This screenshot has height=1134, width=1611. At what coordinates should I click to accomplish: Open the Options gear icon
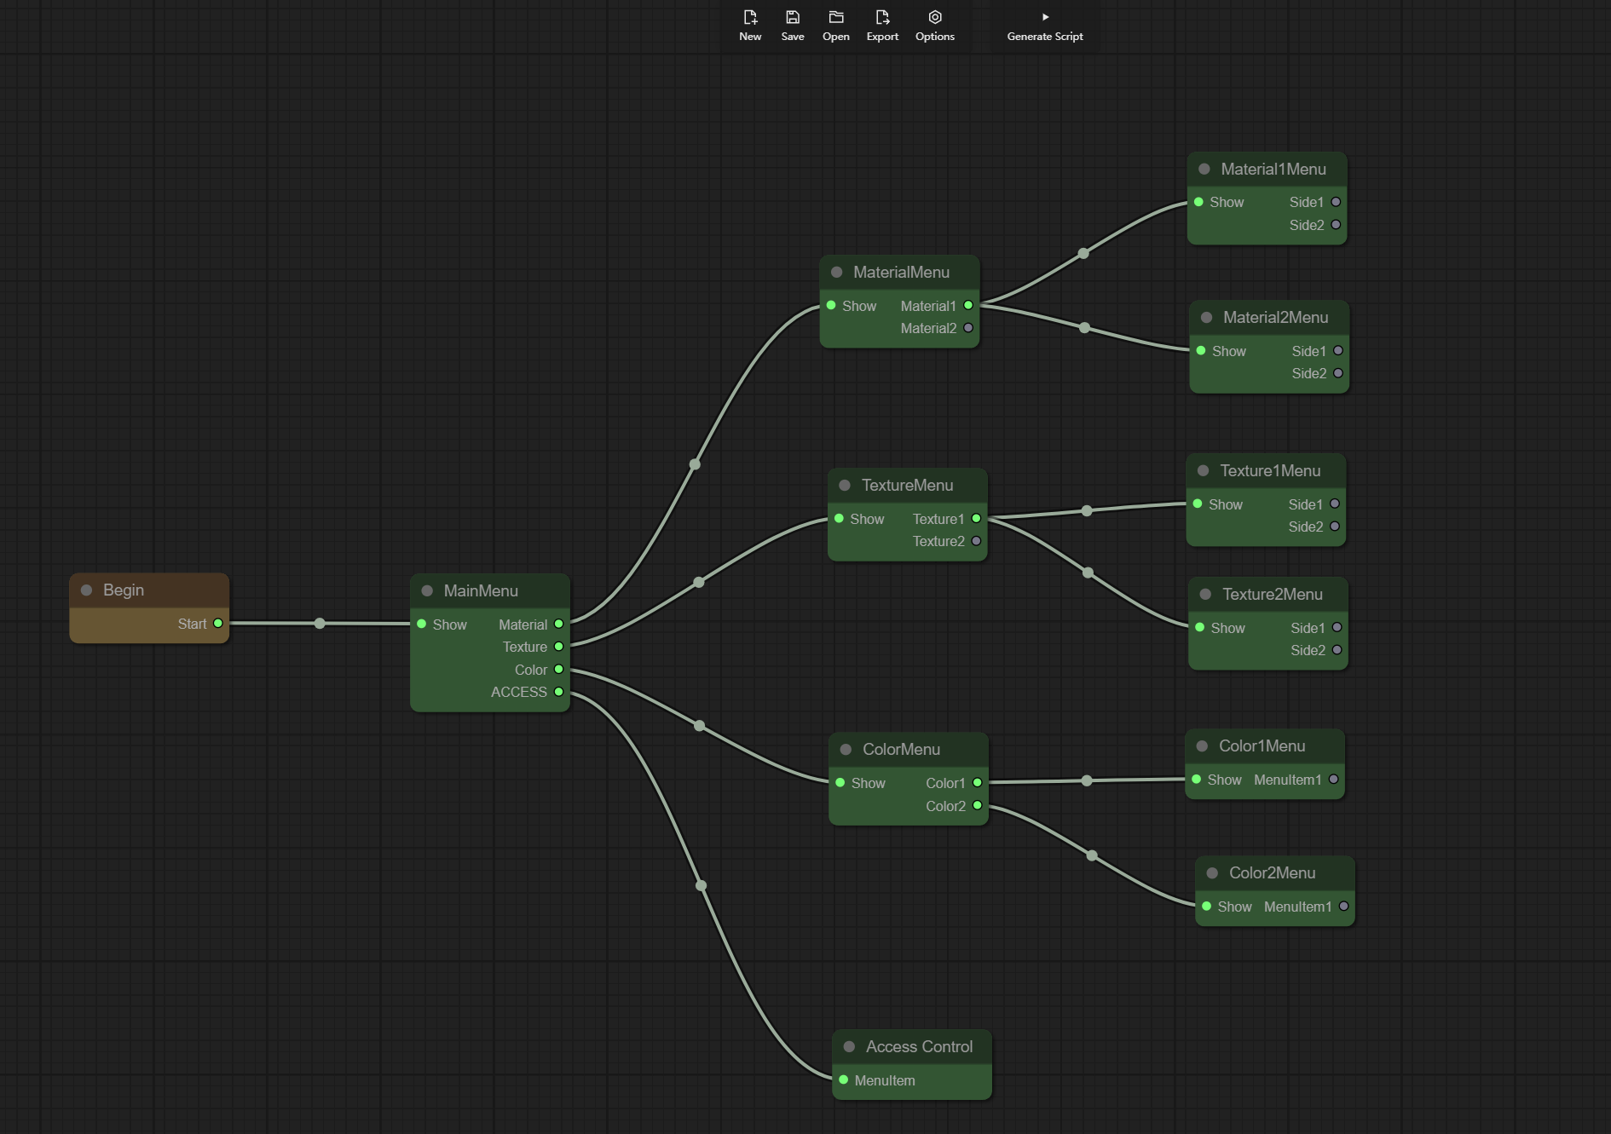click(935, 18)
